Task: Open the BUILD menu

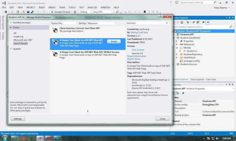Action: tap(42, 7)
